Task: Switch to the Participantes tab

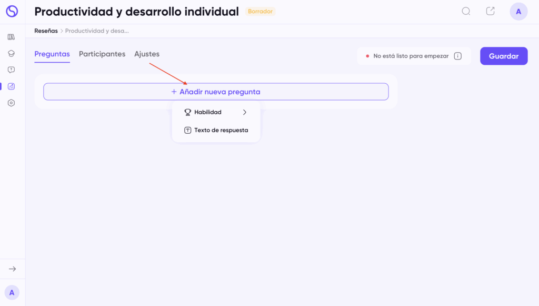Action: (102, 54)
